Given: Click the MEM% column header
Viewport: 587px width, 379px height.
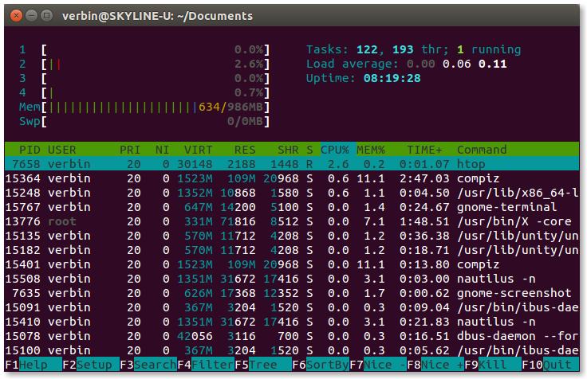Looking at the screenshot, I should [x=371, y=150].
